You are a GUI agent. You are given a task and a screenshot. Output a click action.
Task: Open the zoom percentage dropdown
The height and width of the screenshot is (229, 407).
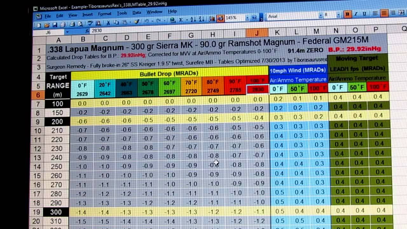click(x=247, y=18)
